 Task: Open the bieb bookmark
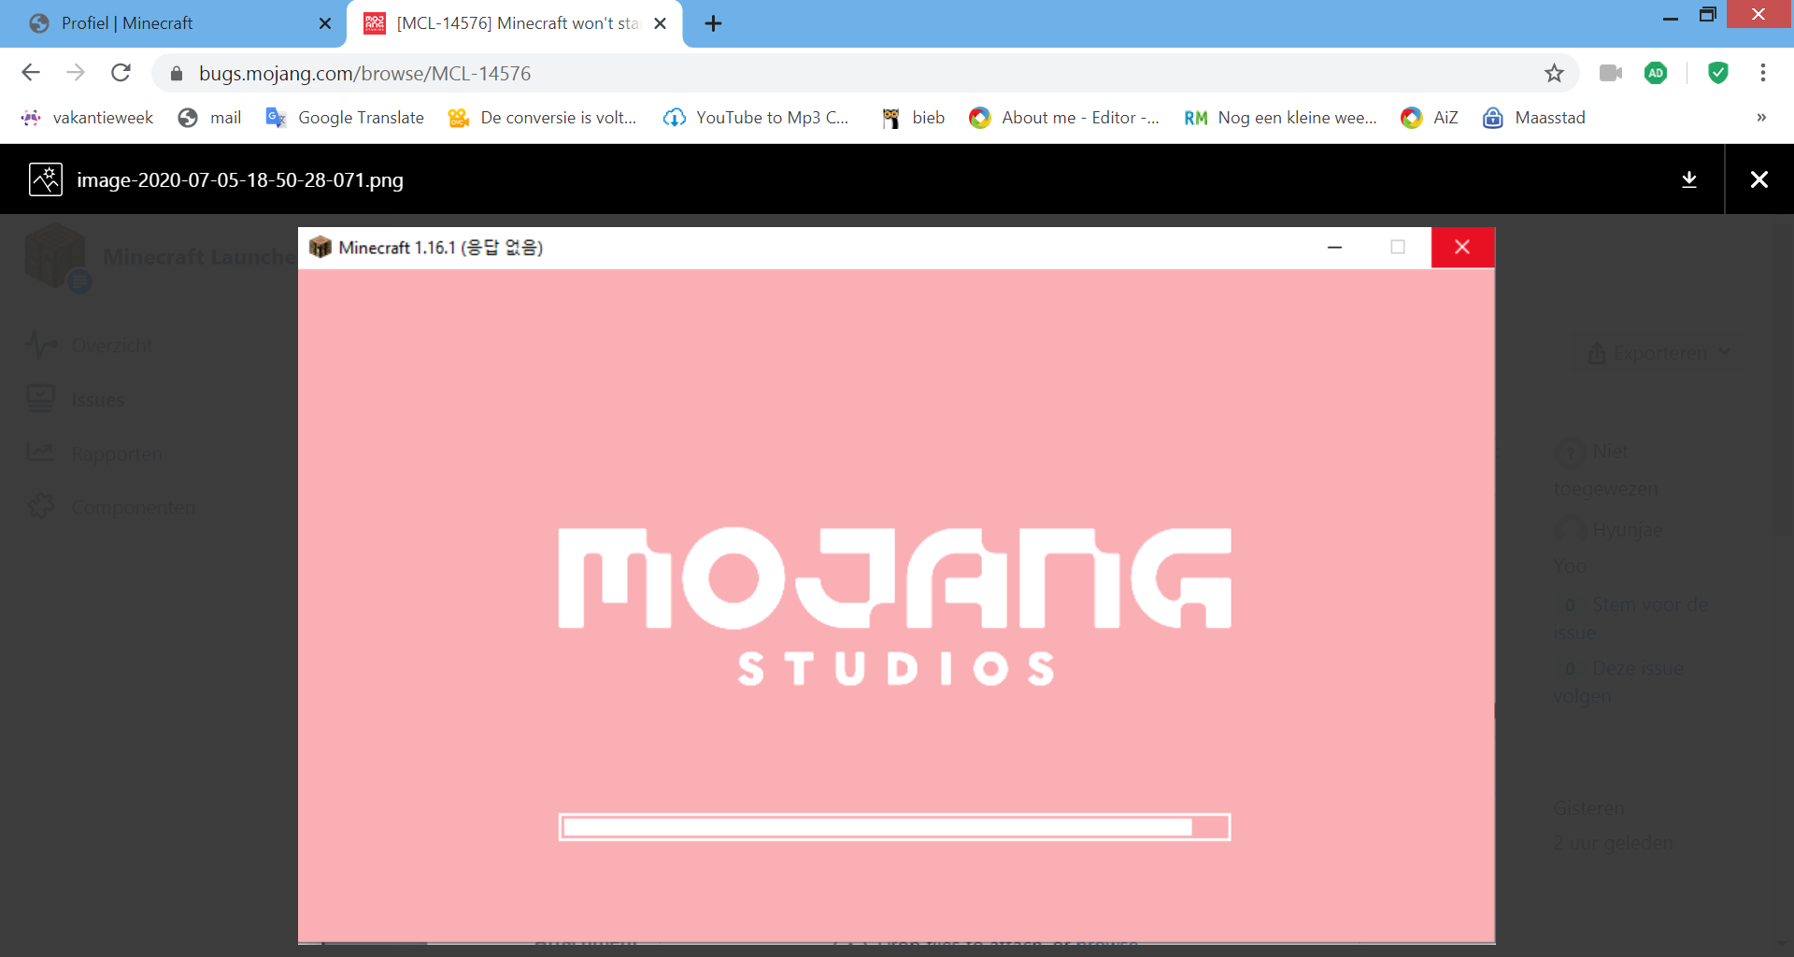913,118
